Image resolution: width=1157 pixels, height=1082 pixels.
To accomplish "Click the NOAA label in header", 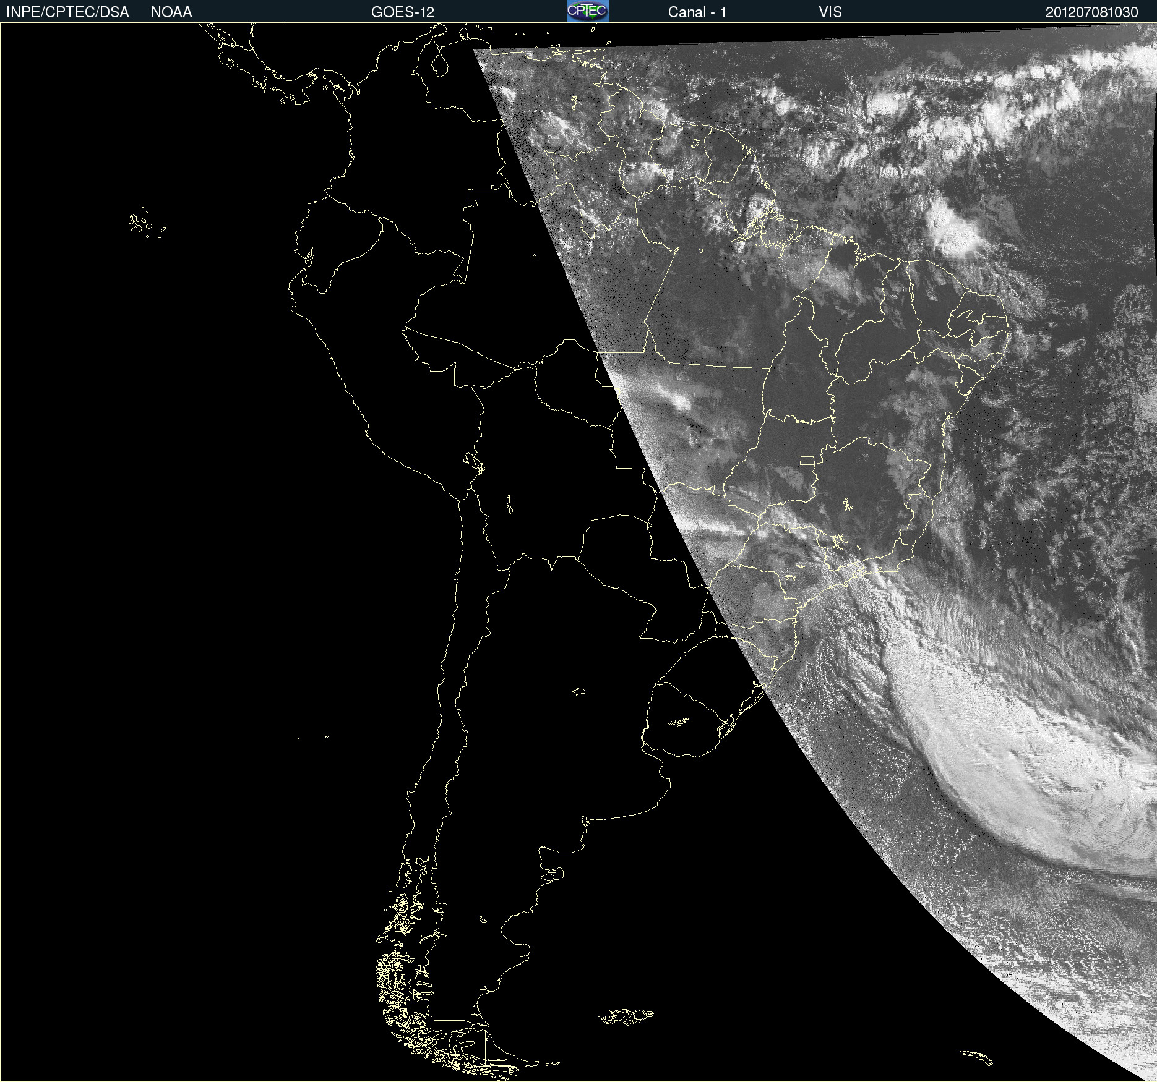I will [x=171, y=12].
